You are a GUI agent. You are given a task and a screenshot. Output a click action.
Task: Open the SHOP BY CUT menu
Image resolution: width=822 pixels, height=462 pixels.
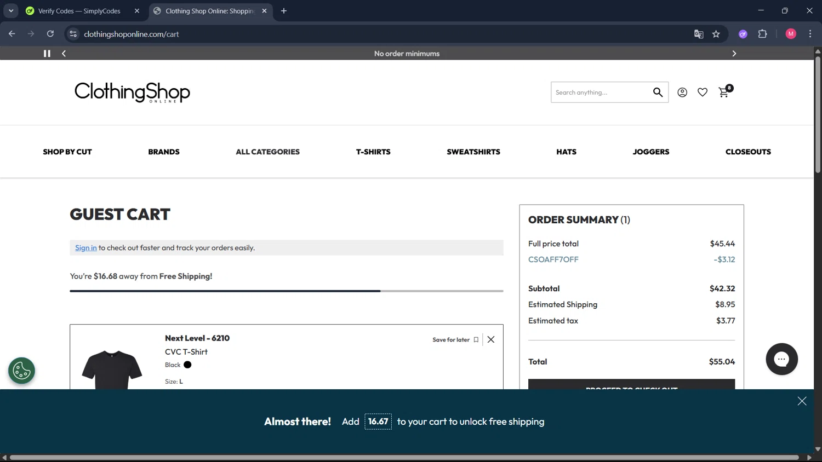pyautogui.click(x=67, y=152)
